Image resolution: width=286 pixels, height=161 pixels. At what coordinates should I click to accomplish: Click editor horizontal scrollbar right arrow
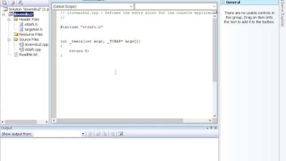tap(210, 120)
